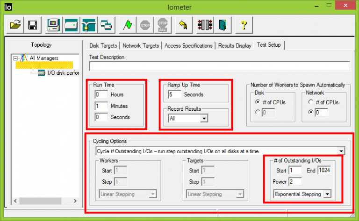The width and height of the screenshot is (359, 221).
Task: Select All Managers in the Topology tree
Action: (43, 58)
